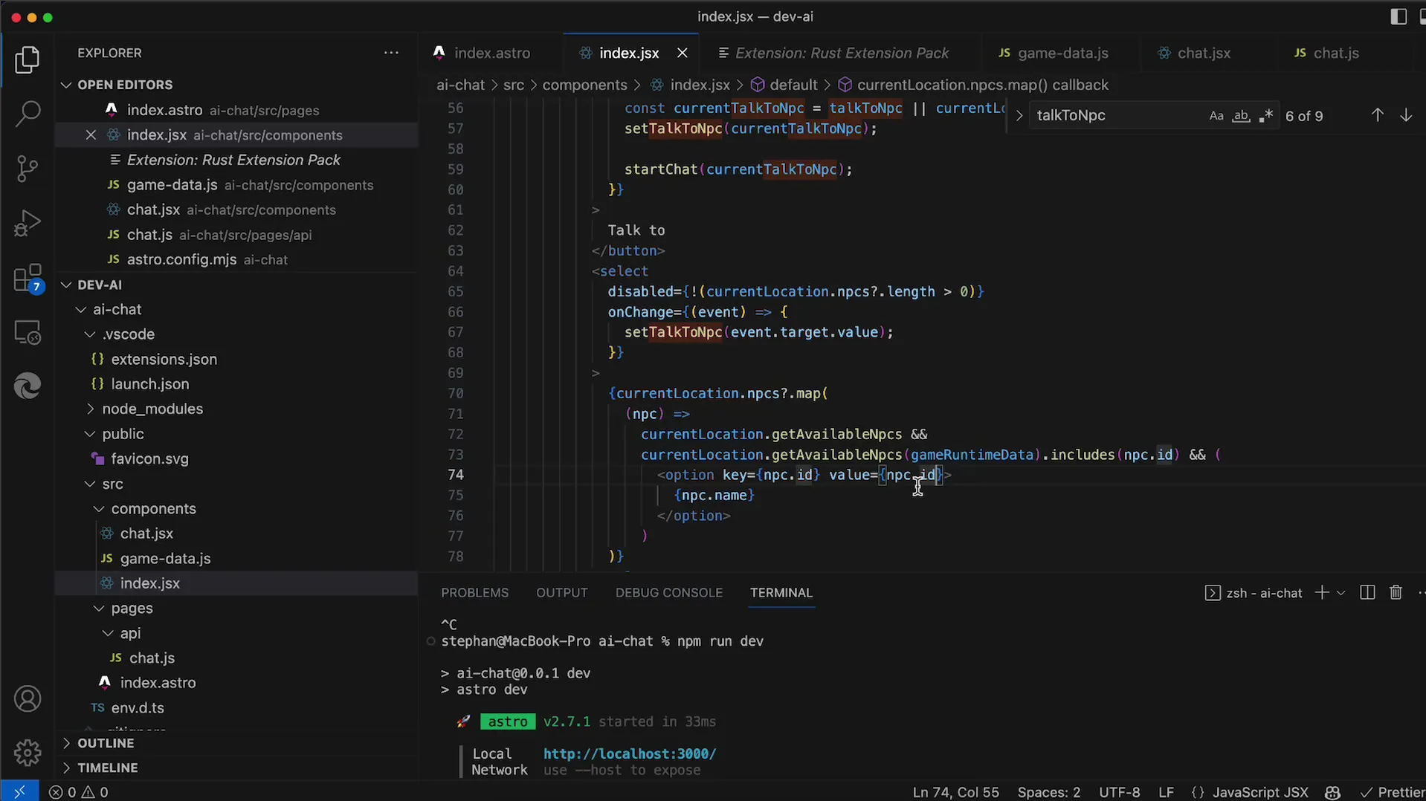This screenshot has width=1426, height=801.
Task: Expand the TIMELINE section
Action: pyautogui.click(x=108, y=768)
